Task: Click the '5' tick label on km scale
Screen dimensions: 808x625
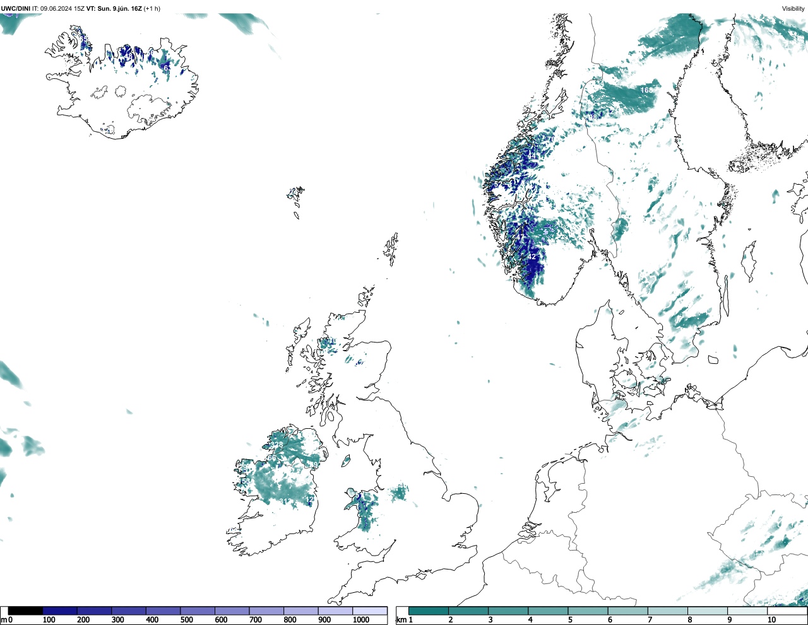Action: click(570, 620)
